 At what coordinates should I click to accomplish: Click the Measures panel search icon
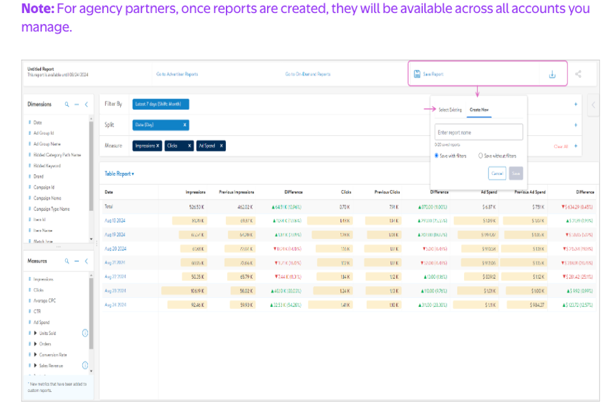pyautogui.click(x=67, y=261)
